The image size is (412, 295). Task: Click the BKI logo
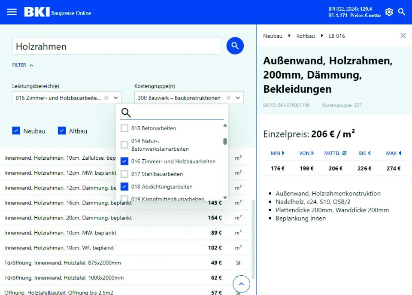coord(36,12)
